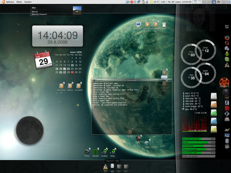Click the gpu: 46.0 °C temperature reading
231x173 pixels.
point(190,109)
